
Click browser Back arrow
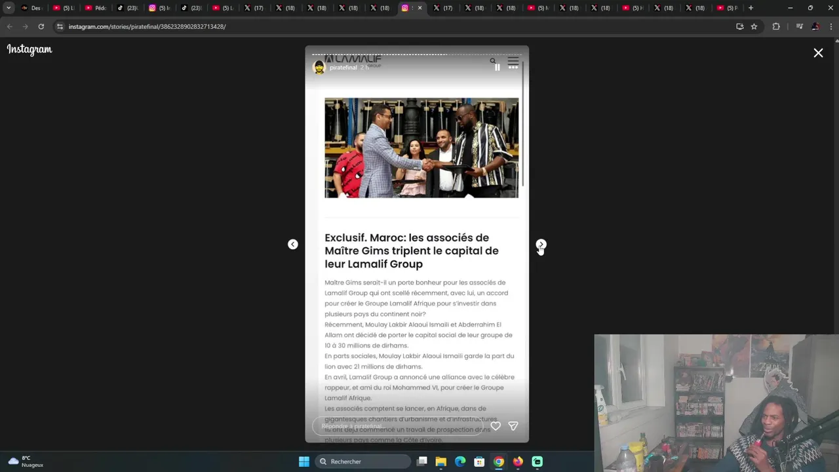point(9,26)
